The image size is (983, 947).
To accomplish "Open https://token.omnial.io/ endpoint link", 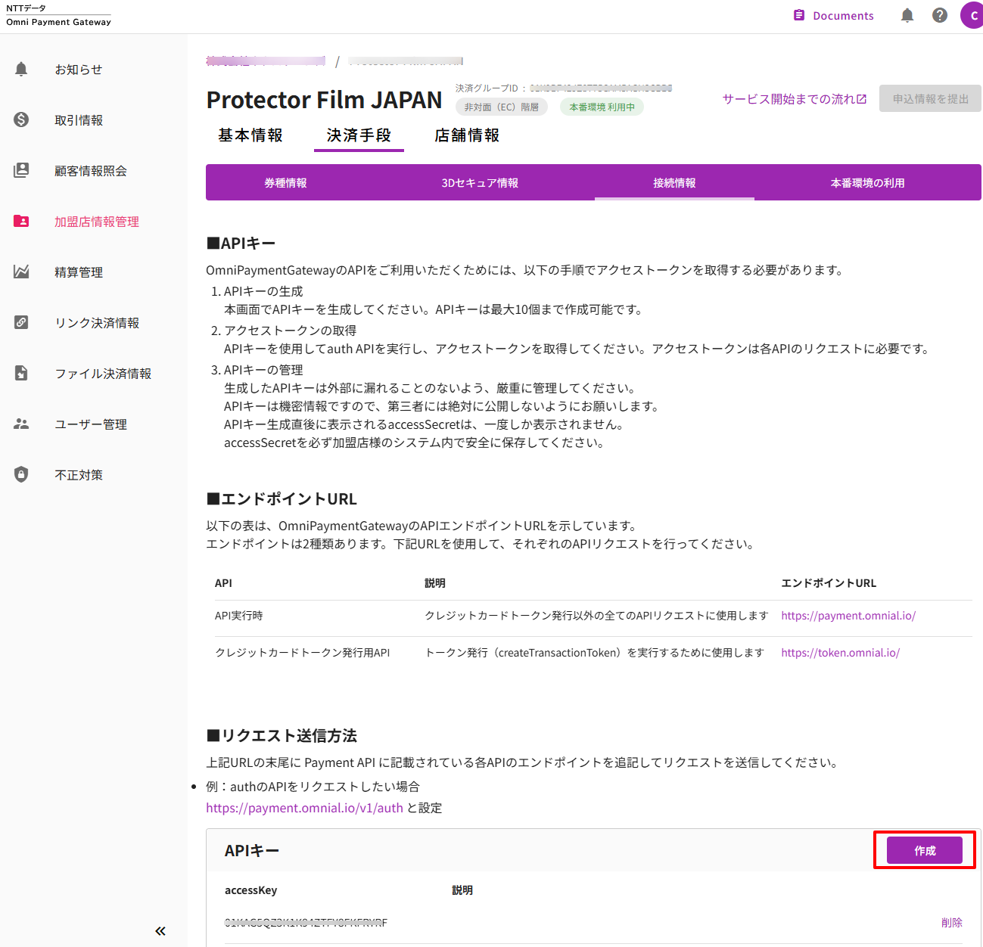I will tap(841, 653).
